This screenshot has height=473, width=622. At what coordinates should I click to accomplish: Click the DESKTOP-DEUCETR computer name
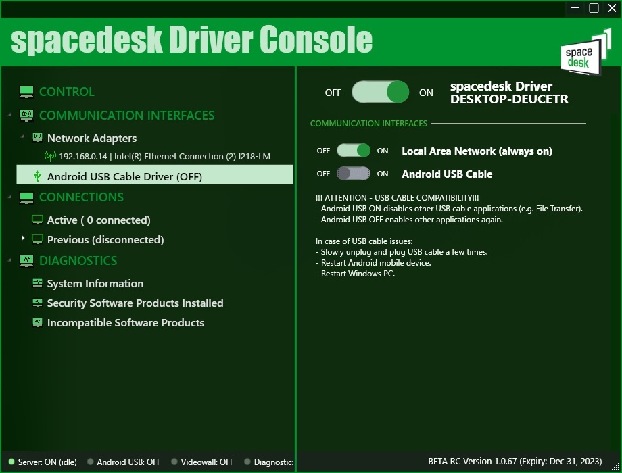click(509, 99)
